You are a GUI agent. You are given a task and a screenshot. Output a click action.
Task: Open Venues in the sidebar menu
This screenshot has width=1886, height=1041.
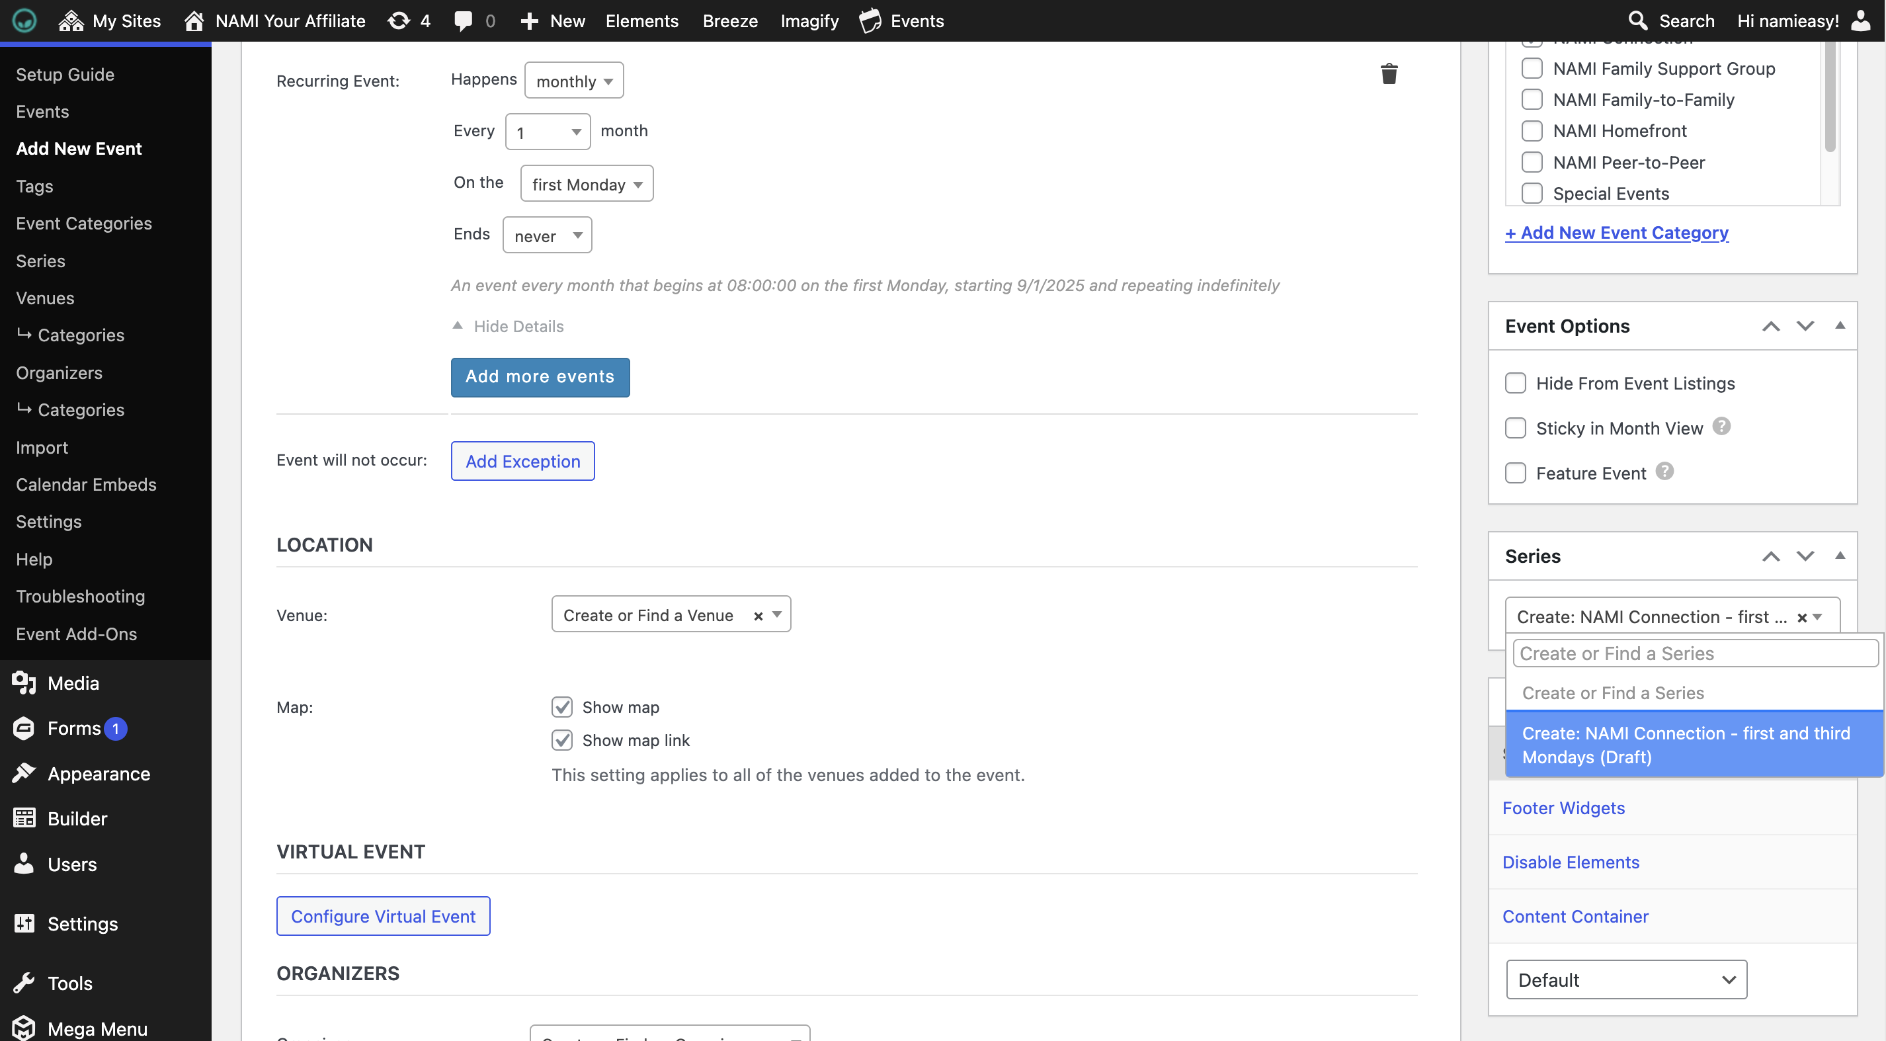pos(45,298)
